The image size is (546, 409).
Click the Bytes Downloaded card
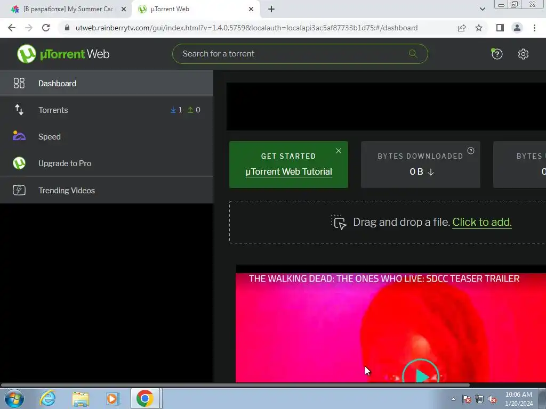pos(420,165)
